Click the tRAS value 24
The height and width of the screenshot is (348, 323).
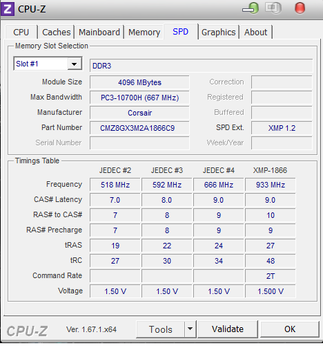click(219, 246)
